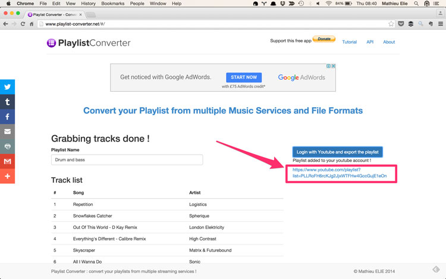This screenshot has height=279, width=446.
Task: Click the AdChoices info icon on ad
Action: pos(328,66)
